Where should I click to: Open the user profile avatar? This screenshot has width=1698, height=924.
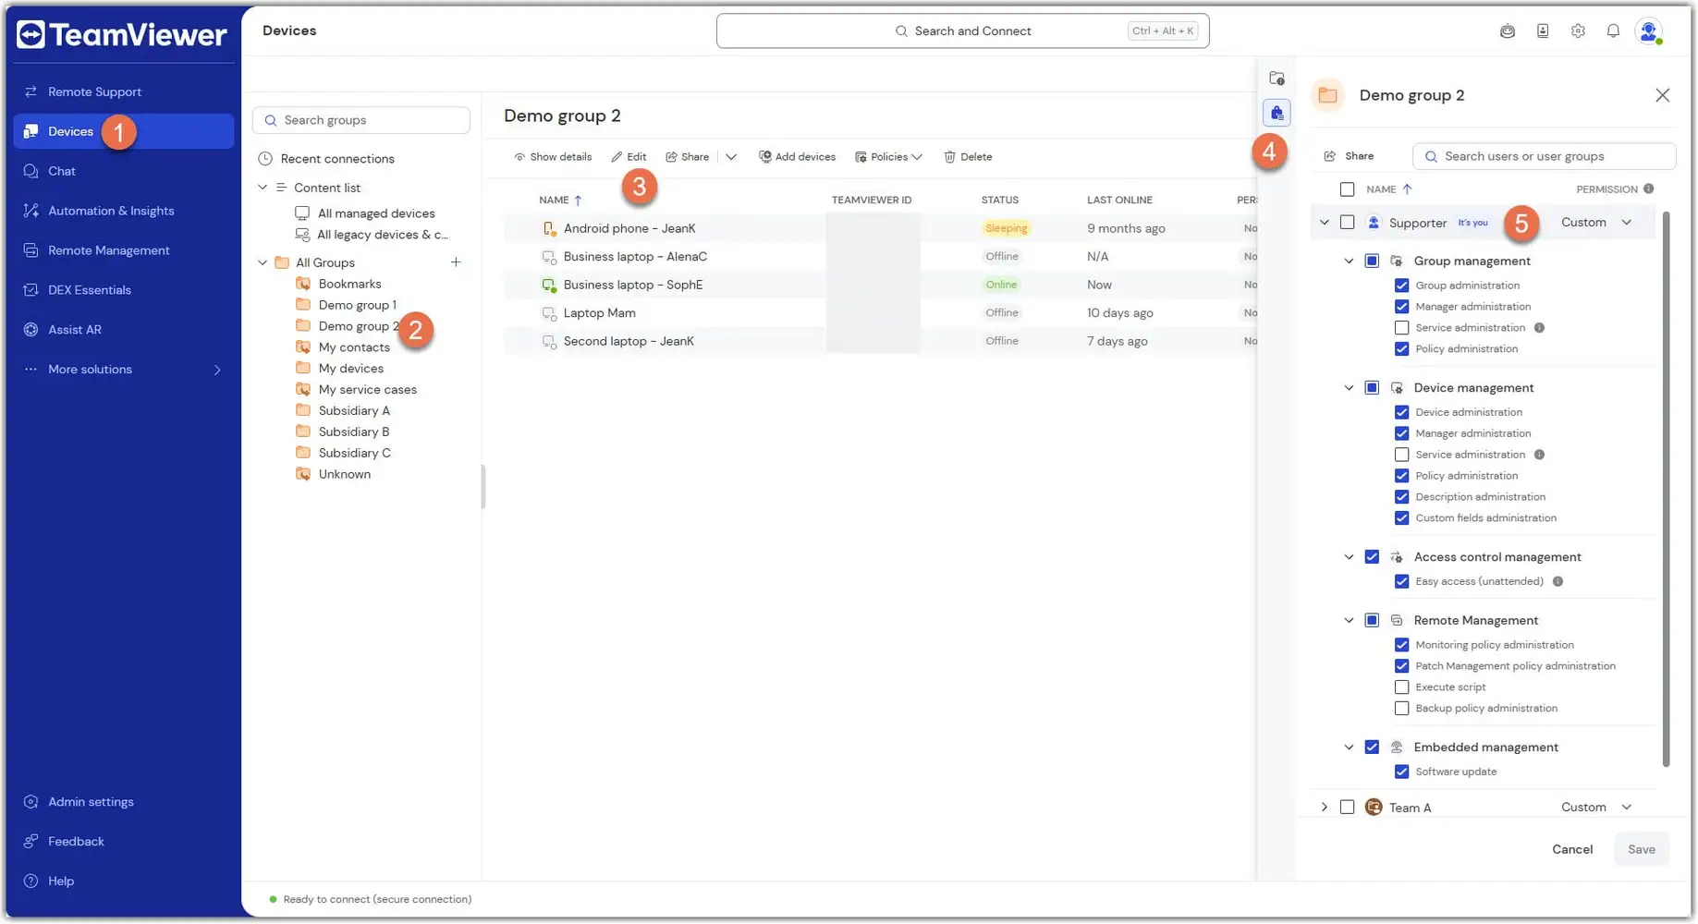coord(1648,30)
